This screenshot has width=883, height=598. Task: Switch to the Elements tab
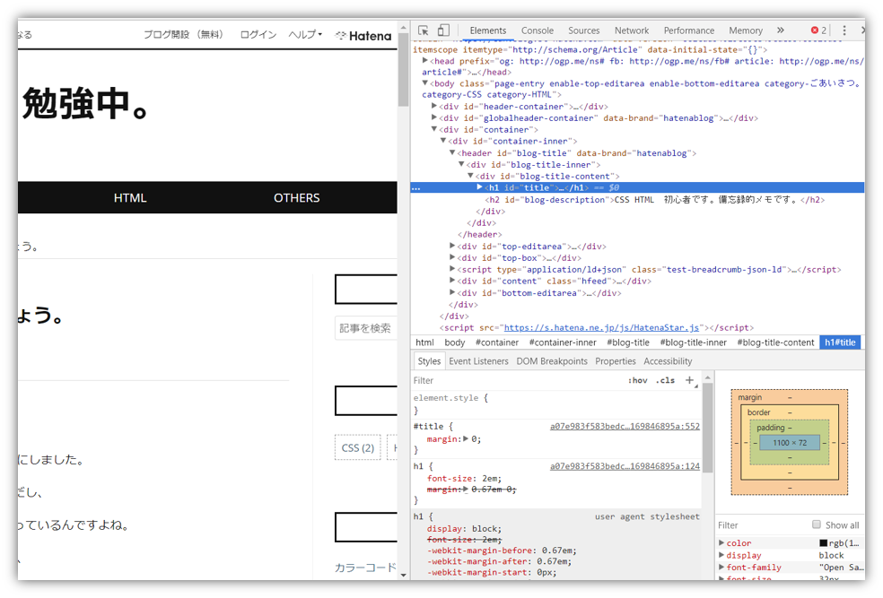tap(487, 30)
